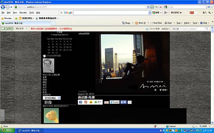Open the View menu
This screenshot has width=214, height=133.
pyautogui.click(x=15, y=13)
